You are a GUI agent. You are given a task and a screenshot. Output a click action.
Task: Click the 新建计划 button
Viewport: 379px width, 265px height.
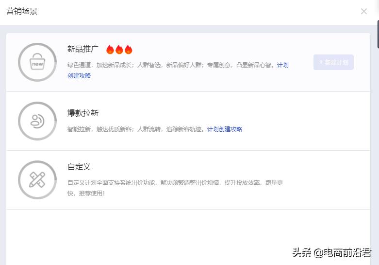pos(333,62)
